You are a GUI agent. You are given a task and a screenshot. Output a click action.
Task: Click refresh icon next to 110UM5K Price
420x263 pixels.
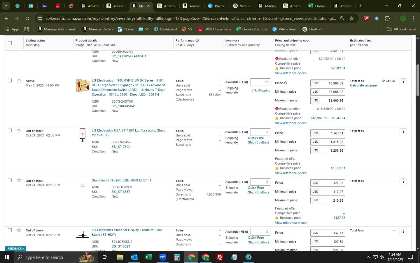[x=285, y=83]
